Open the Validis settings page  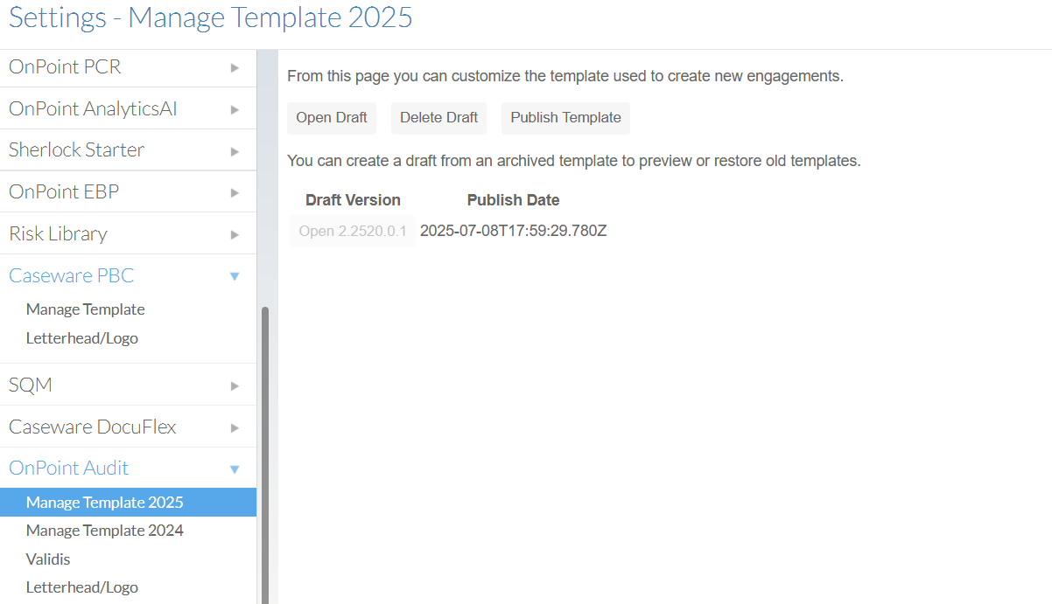click(48, 559)
